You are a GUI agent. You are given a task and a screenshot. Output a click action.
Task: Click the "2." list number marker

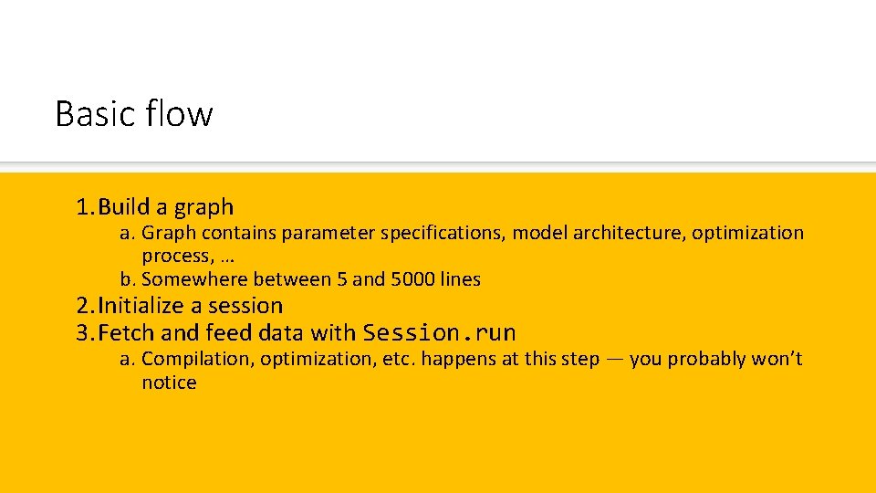tap(85, 305)
